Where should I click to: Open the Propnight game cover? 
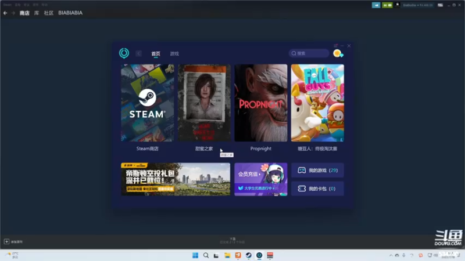[x=260, y=103]
